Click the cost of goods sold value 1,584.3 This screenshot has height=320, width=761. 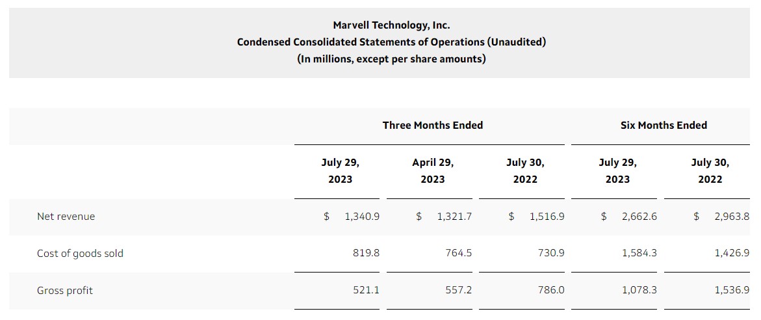click(639, 254)
